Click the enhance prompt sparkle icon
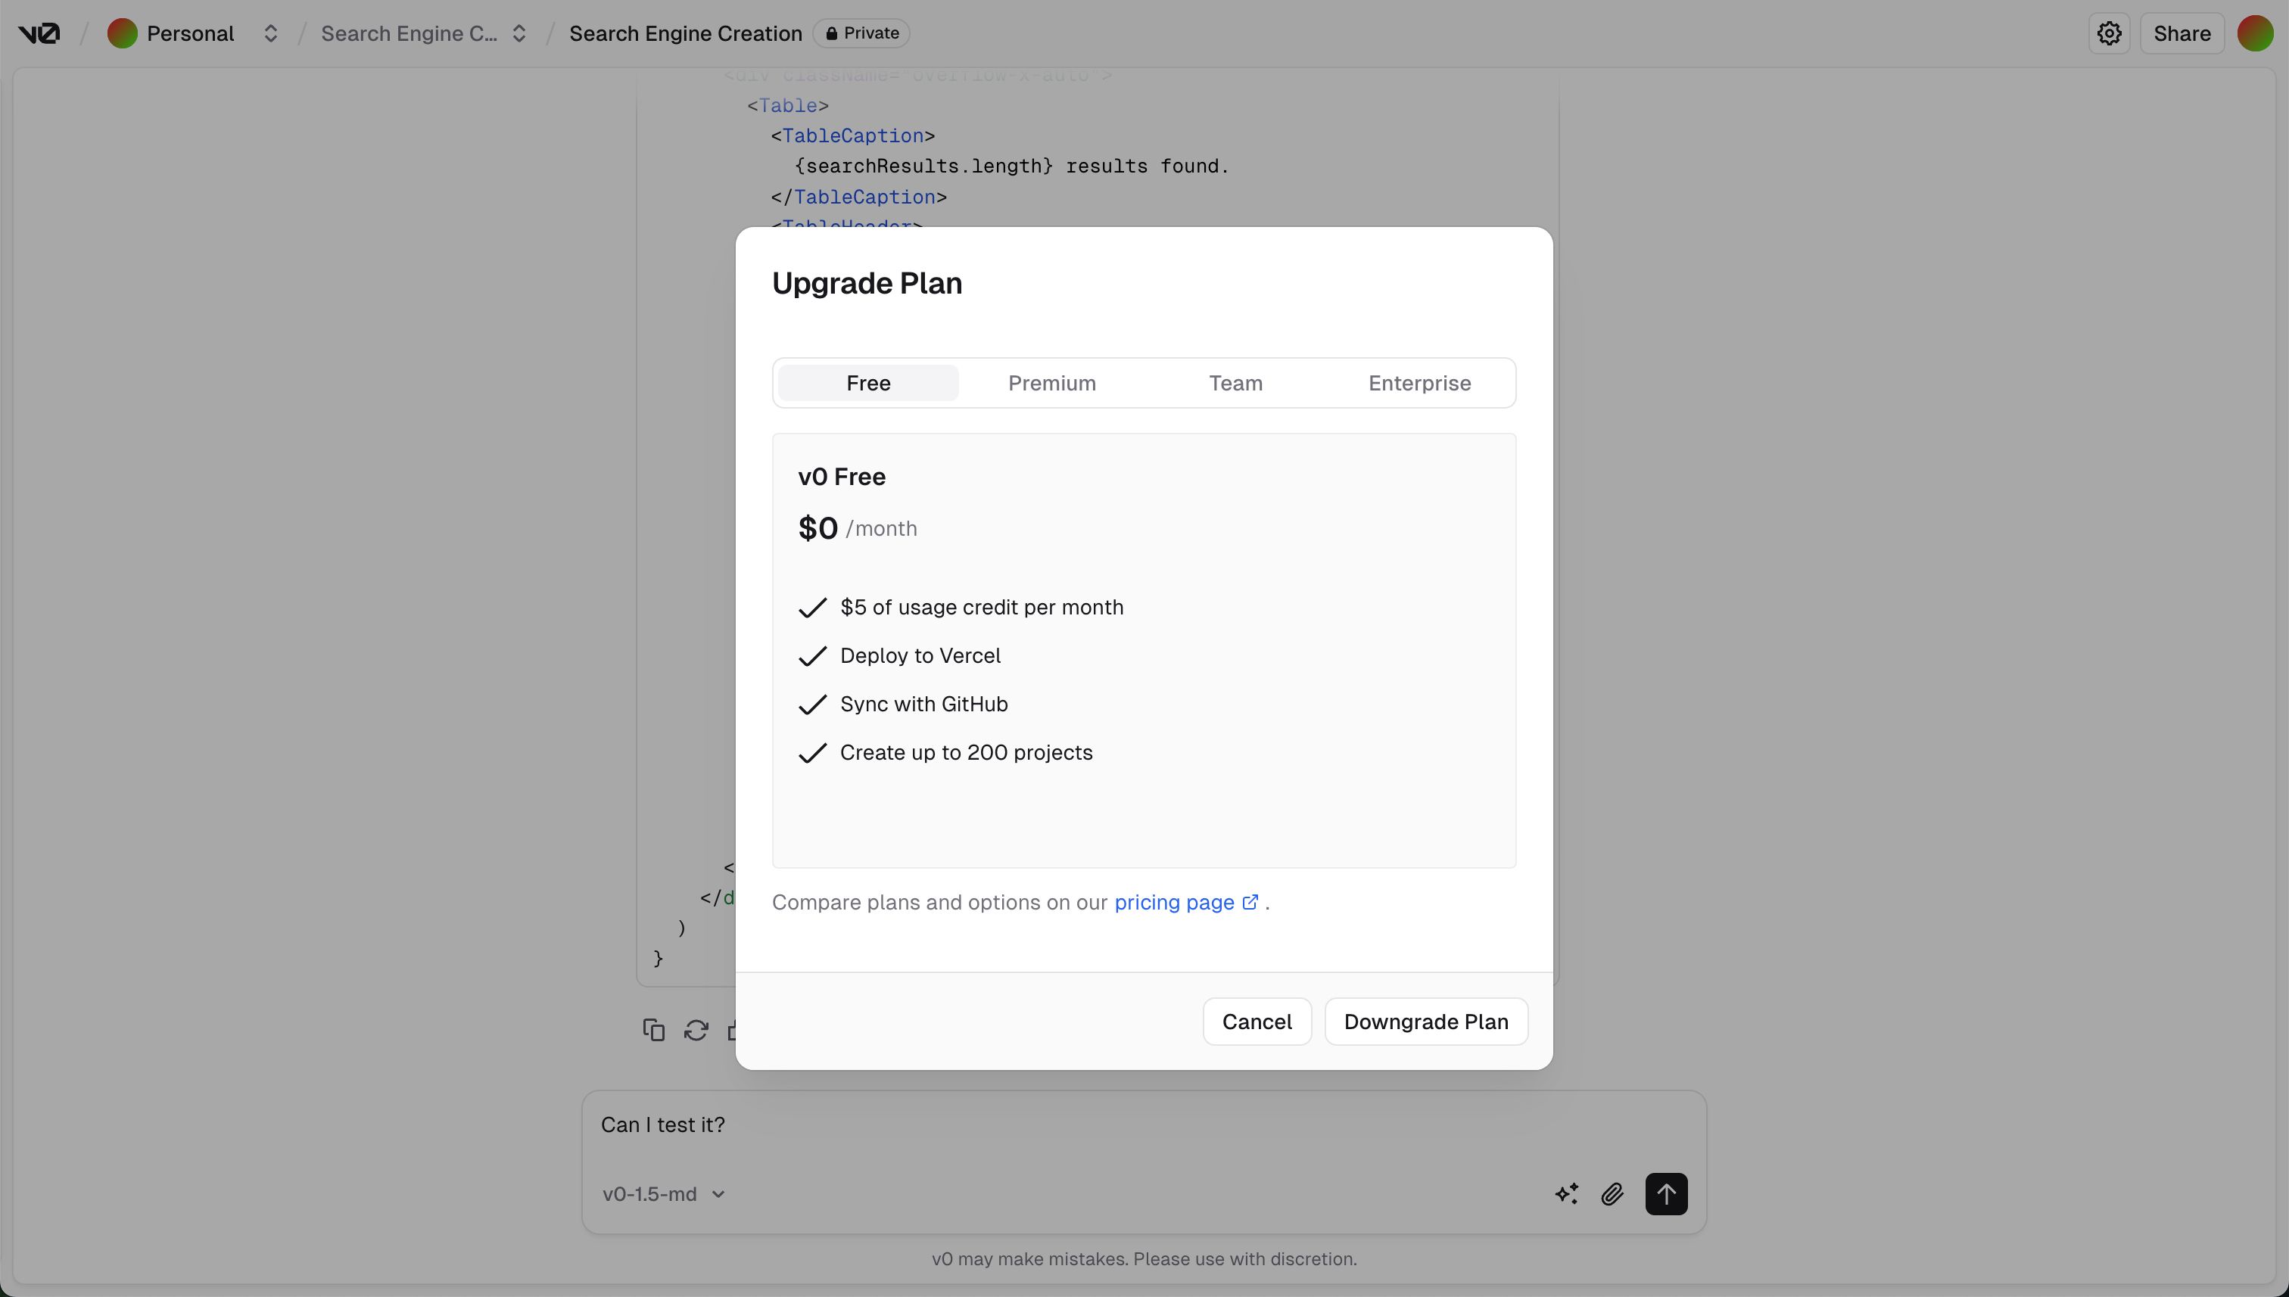 click(x=1566, y=1193)
